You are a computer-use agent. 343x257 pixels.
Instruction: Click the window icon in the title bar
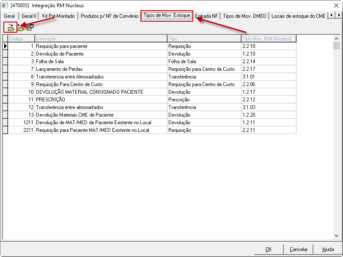(5, 5)
